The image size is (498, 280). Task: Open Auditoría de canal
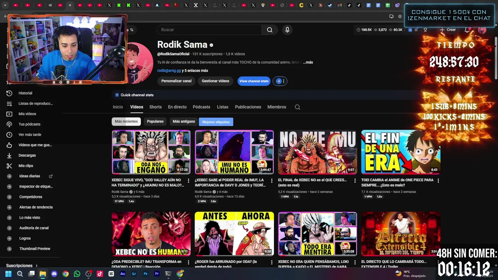click(34, 228)
